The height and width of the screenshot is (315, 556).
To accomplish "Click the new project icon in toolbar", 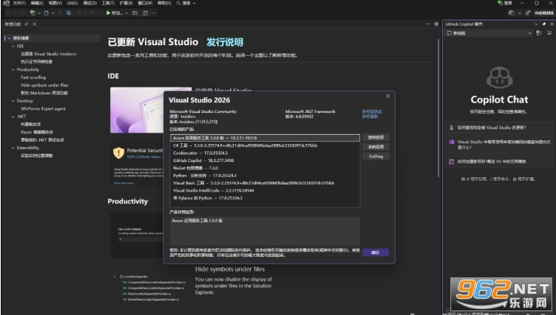I will pyautogui.click(x=32, y=13).
